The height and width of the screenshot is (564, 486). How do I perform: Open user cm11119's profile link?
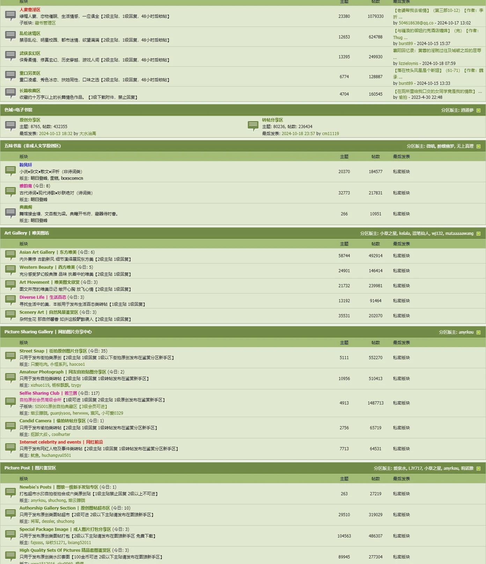[x=330, y=134]
